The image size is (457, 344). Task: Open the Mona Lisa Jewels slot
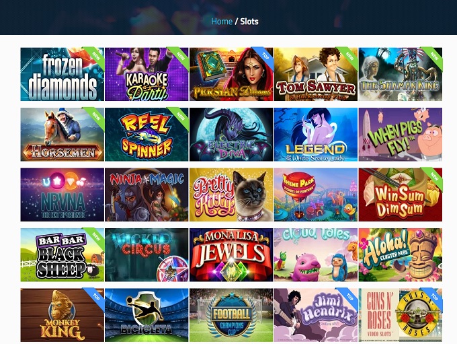click(x=231, y=255)
